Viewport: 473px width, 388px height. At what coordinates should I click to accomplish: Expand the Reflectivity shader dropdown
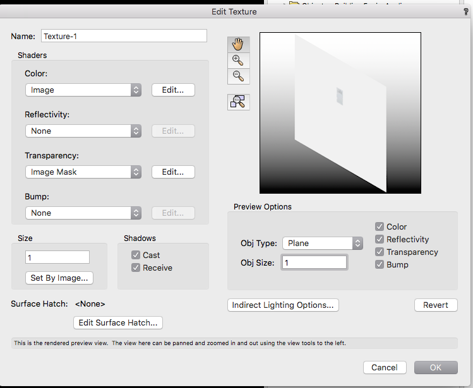(x=83, y=131)
